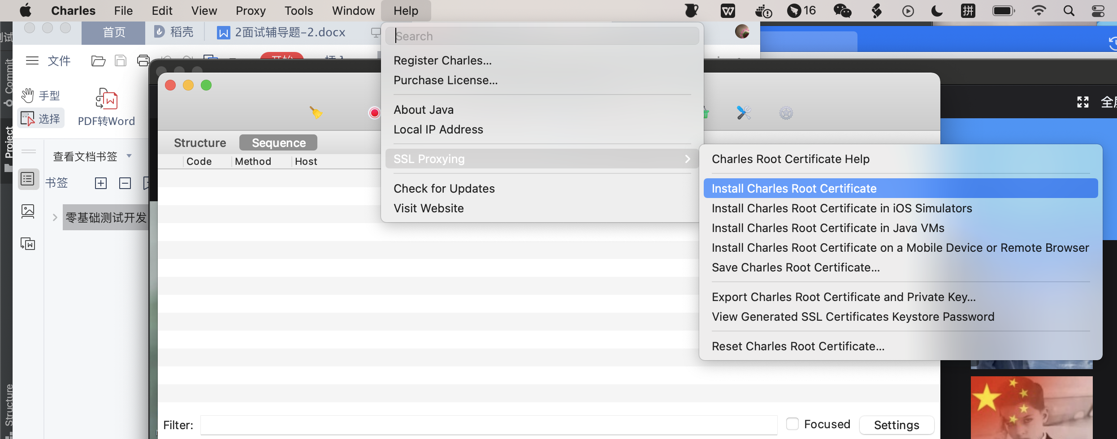The height and width of the screenshot is (439, 1117).
Task: Click the red record button in Charles toolbar
Action: [x=374, y=113]
